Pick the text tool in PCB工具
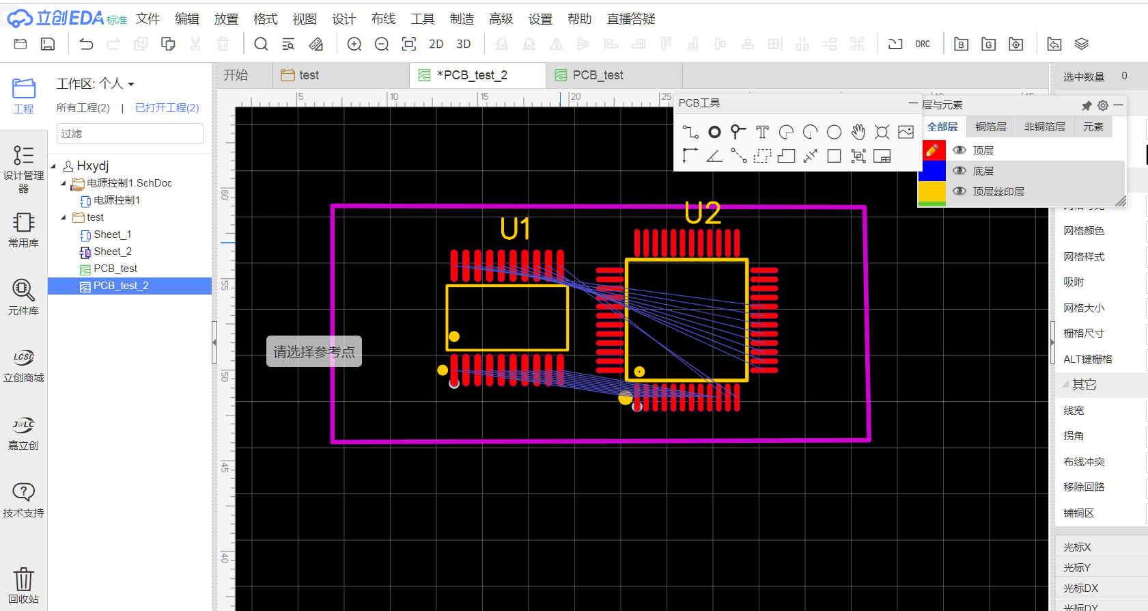This screenshot has height=611, width=1148. pyautogui.click(x=762, y=132)
